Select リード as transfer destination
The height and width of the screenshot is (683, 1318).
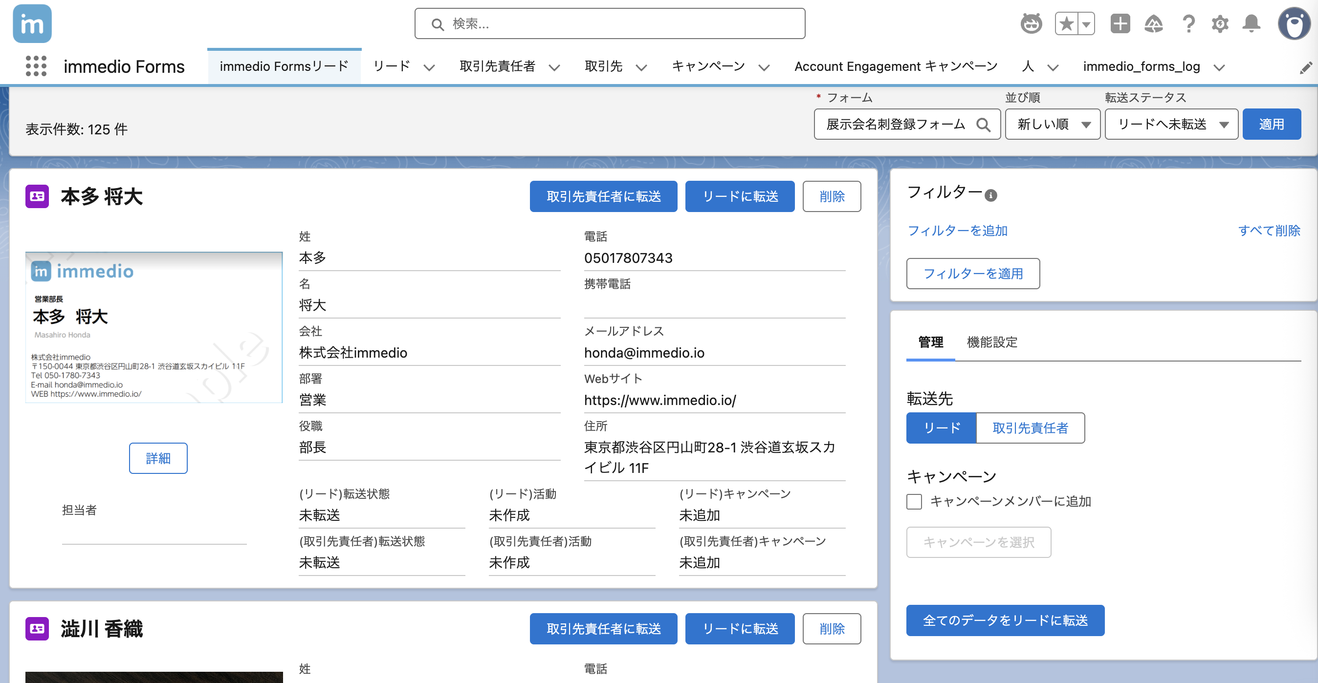pyautogui.click(x=941, y=428)
